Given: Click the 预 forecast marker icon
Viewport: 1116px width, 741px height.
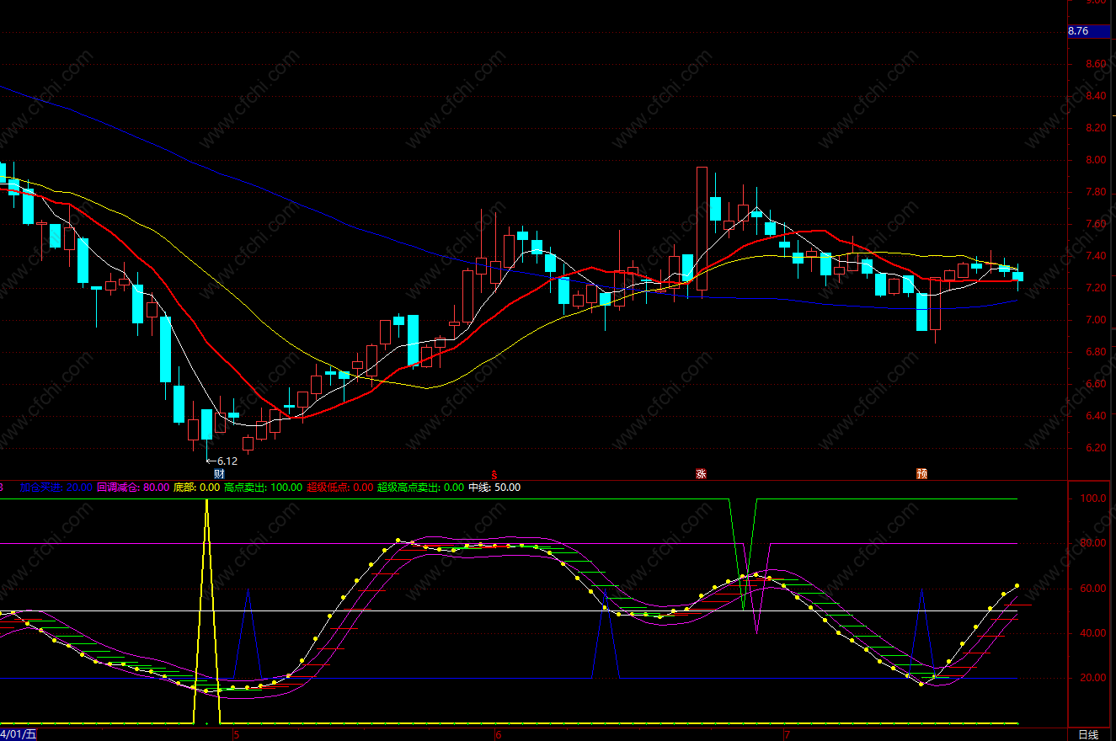Looking at the screenshot, I should click(x=921, y=474).
